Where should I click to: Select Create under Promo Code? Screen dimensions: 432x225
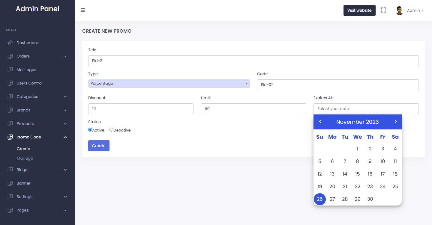point(23,149)
